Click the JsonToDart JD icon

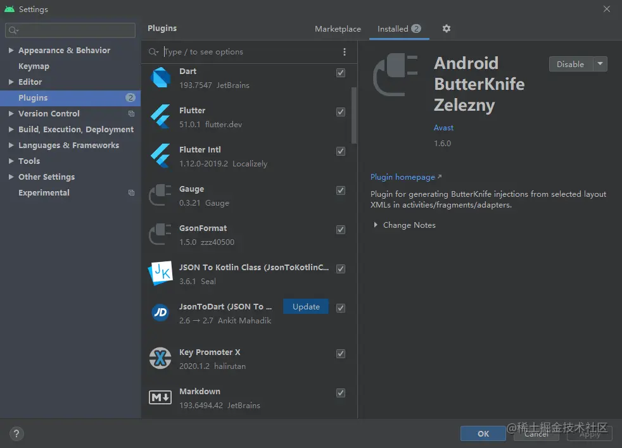click(160, 313)
